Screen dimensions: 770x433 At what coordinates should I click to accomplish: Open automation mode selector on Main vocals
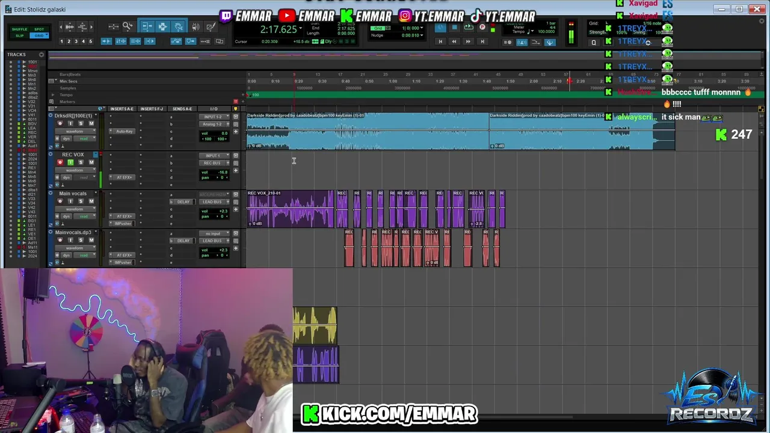click(84, 216)
